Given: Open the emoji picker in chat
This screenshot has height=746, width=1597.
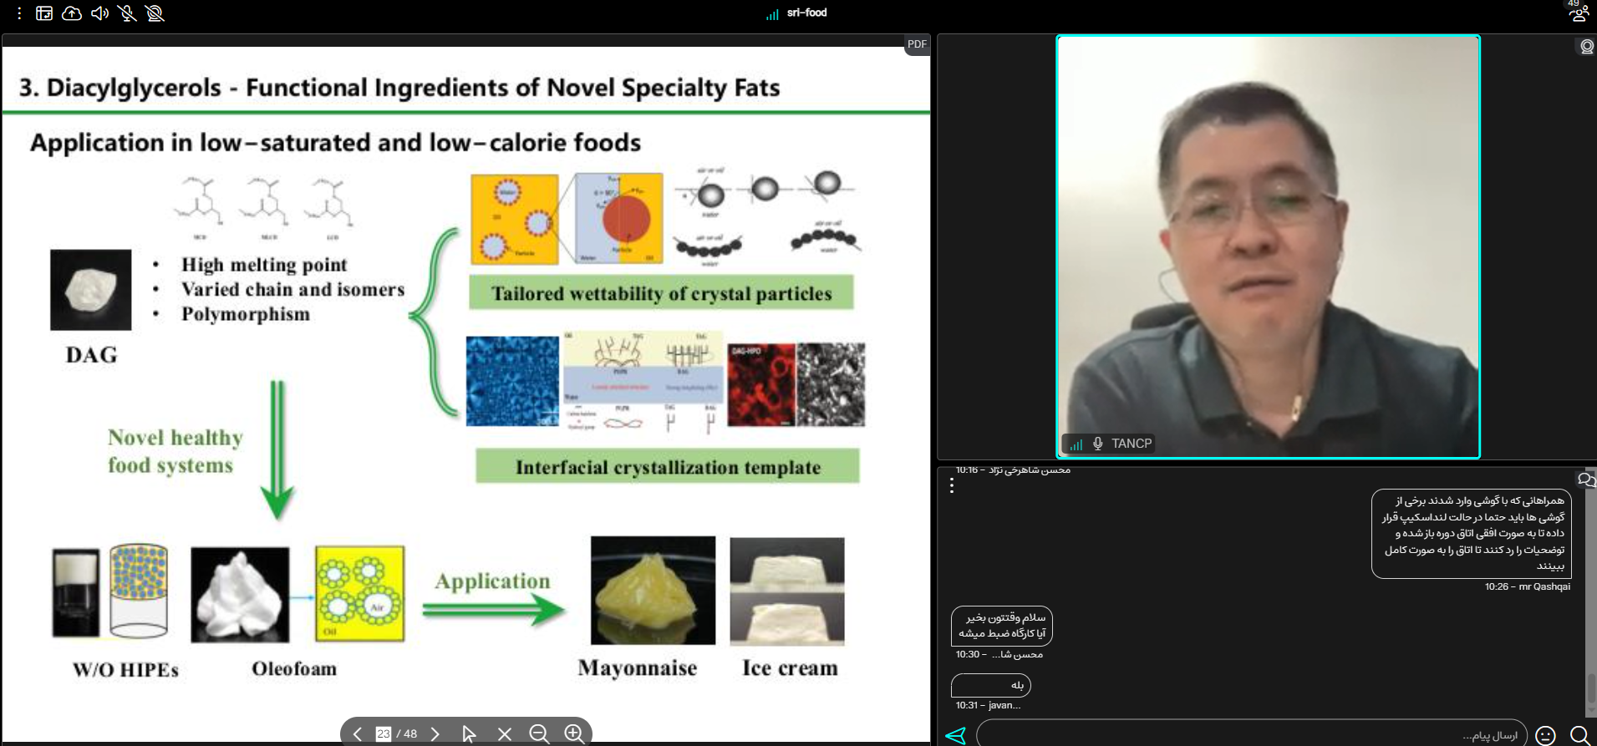Looking at the screenshot, I should point(1546,735).
